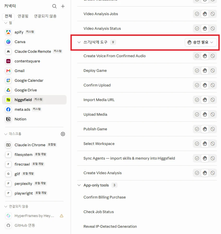Collapse the App-only tools section
221x234 pixels.
point(79,185)
